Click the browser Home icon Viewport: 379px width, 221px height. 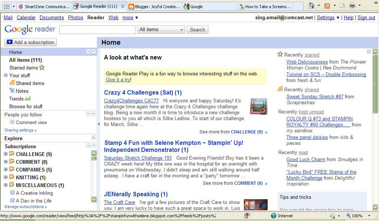tap(312, 6)
